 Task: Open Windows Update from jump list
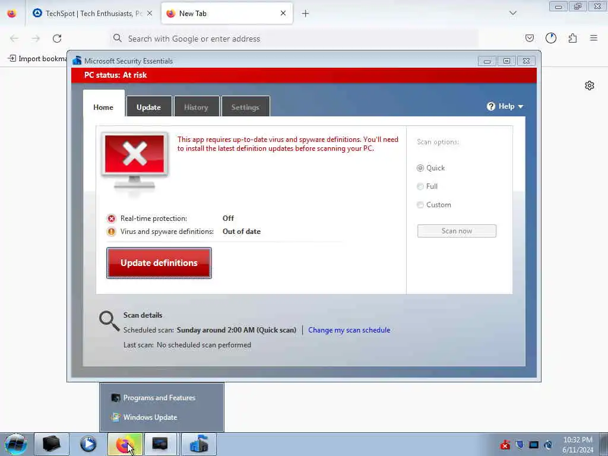150,417
